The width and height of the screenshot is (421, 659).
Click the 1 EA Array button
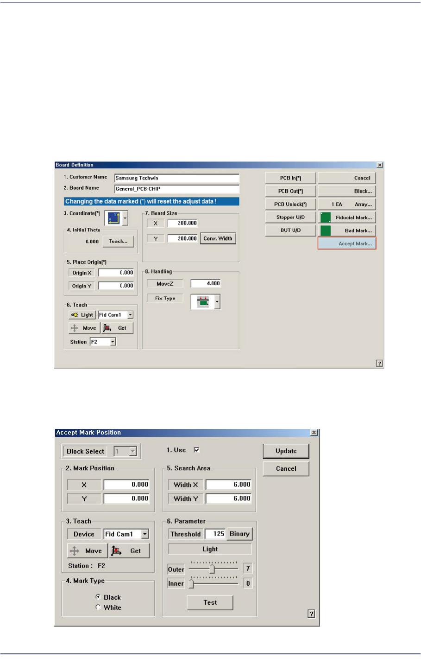pyautogui.click(x=347, y=204)
